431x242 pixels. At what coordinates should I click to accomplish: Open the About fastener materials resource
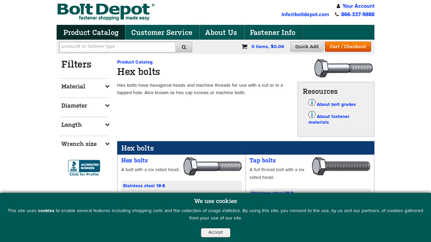tap(329, 119)
